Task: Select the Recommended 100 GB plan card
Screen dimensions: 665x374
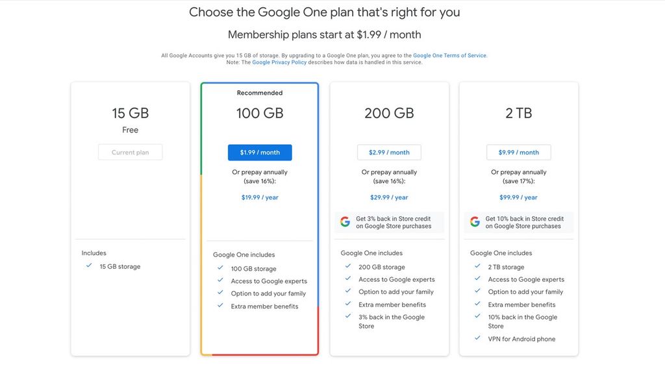Action: coord(260,112)
